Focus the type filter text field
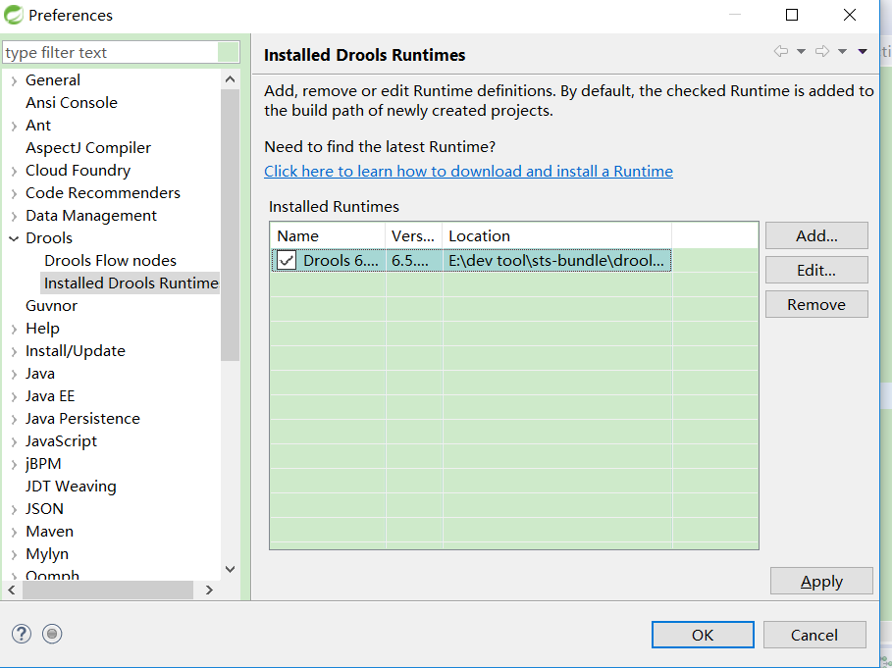 point(110,52)
